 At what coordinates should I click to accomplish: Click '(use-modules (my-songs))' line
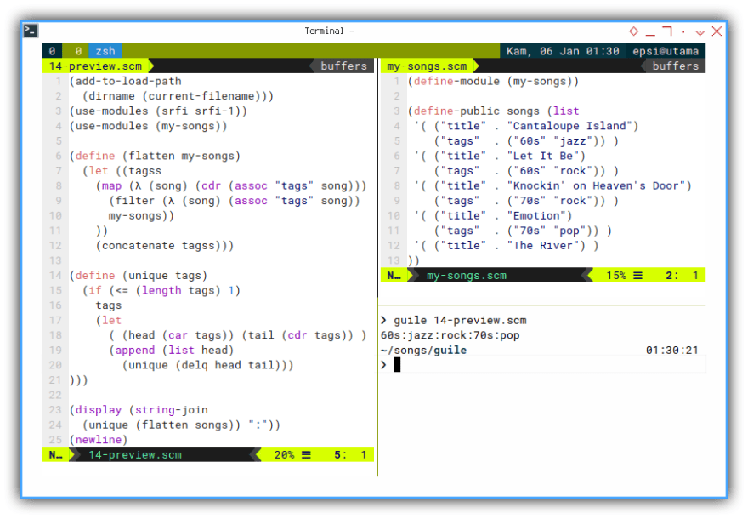(149, 126)
